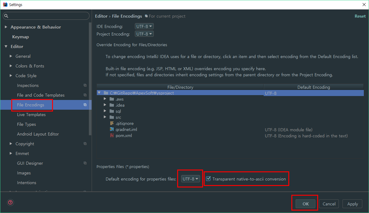Collapse the ysproject root directory
This screenshot has width=369, height=213.
[99, 93]
